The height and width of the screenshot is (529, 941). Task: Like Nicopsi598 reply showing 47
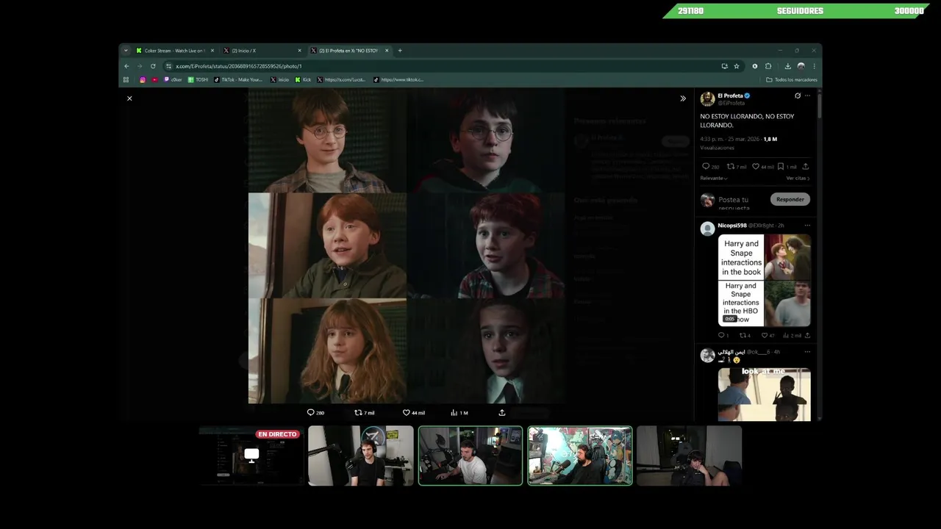coord(768,336)
